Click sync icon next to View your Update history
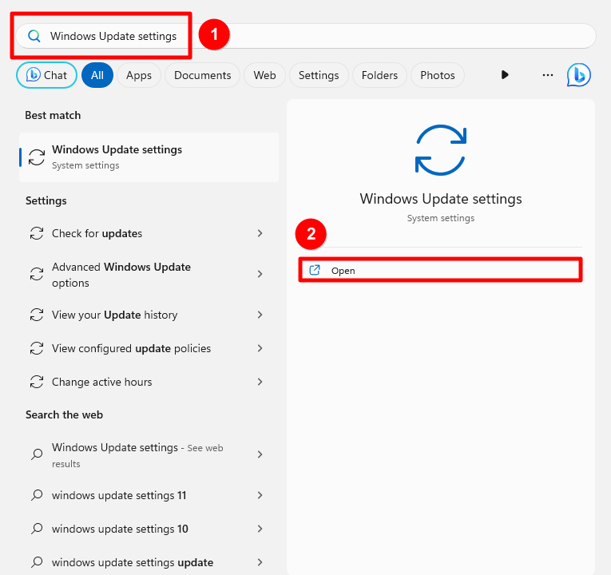The height and width of the screenshot is (575, 611). click(x=37, y=315)
